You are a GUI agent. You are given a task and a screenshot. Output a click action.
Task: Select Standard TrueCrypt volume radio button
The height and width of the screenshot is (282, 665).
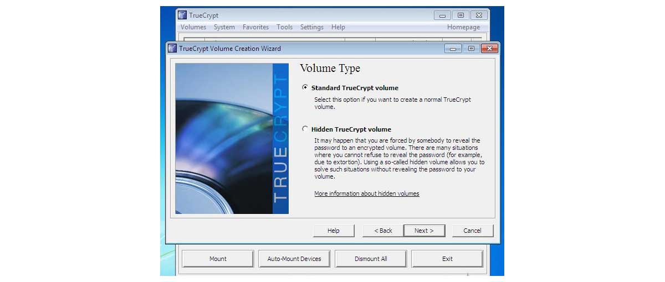tap(305, 88)
